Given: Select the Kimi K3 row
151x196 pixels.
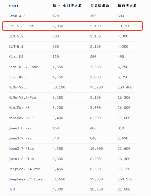Looking at the screenshot, I should [73, 57].
